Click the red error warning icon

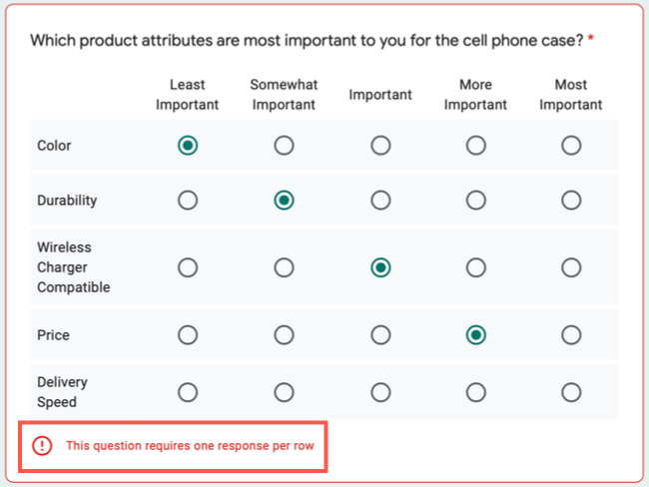pos(42,446)
